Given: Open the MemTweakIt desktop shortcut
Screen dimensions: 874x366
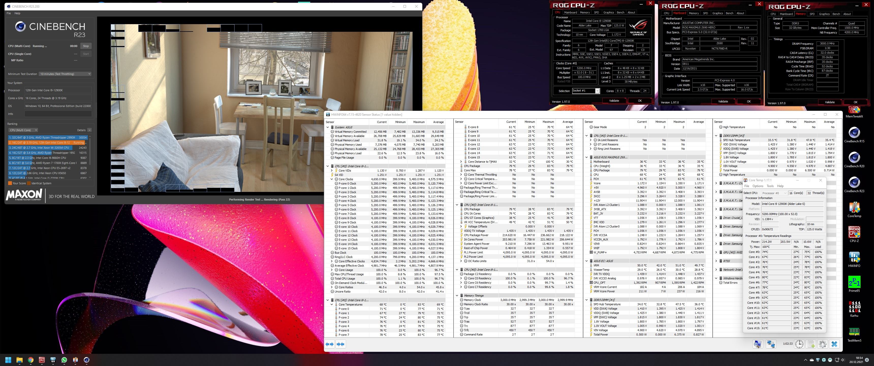Looking at the screenshot, I should [854, 112].
